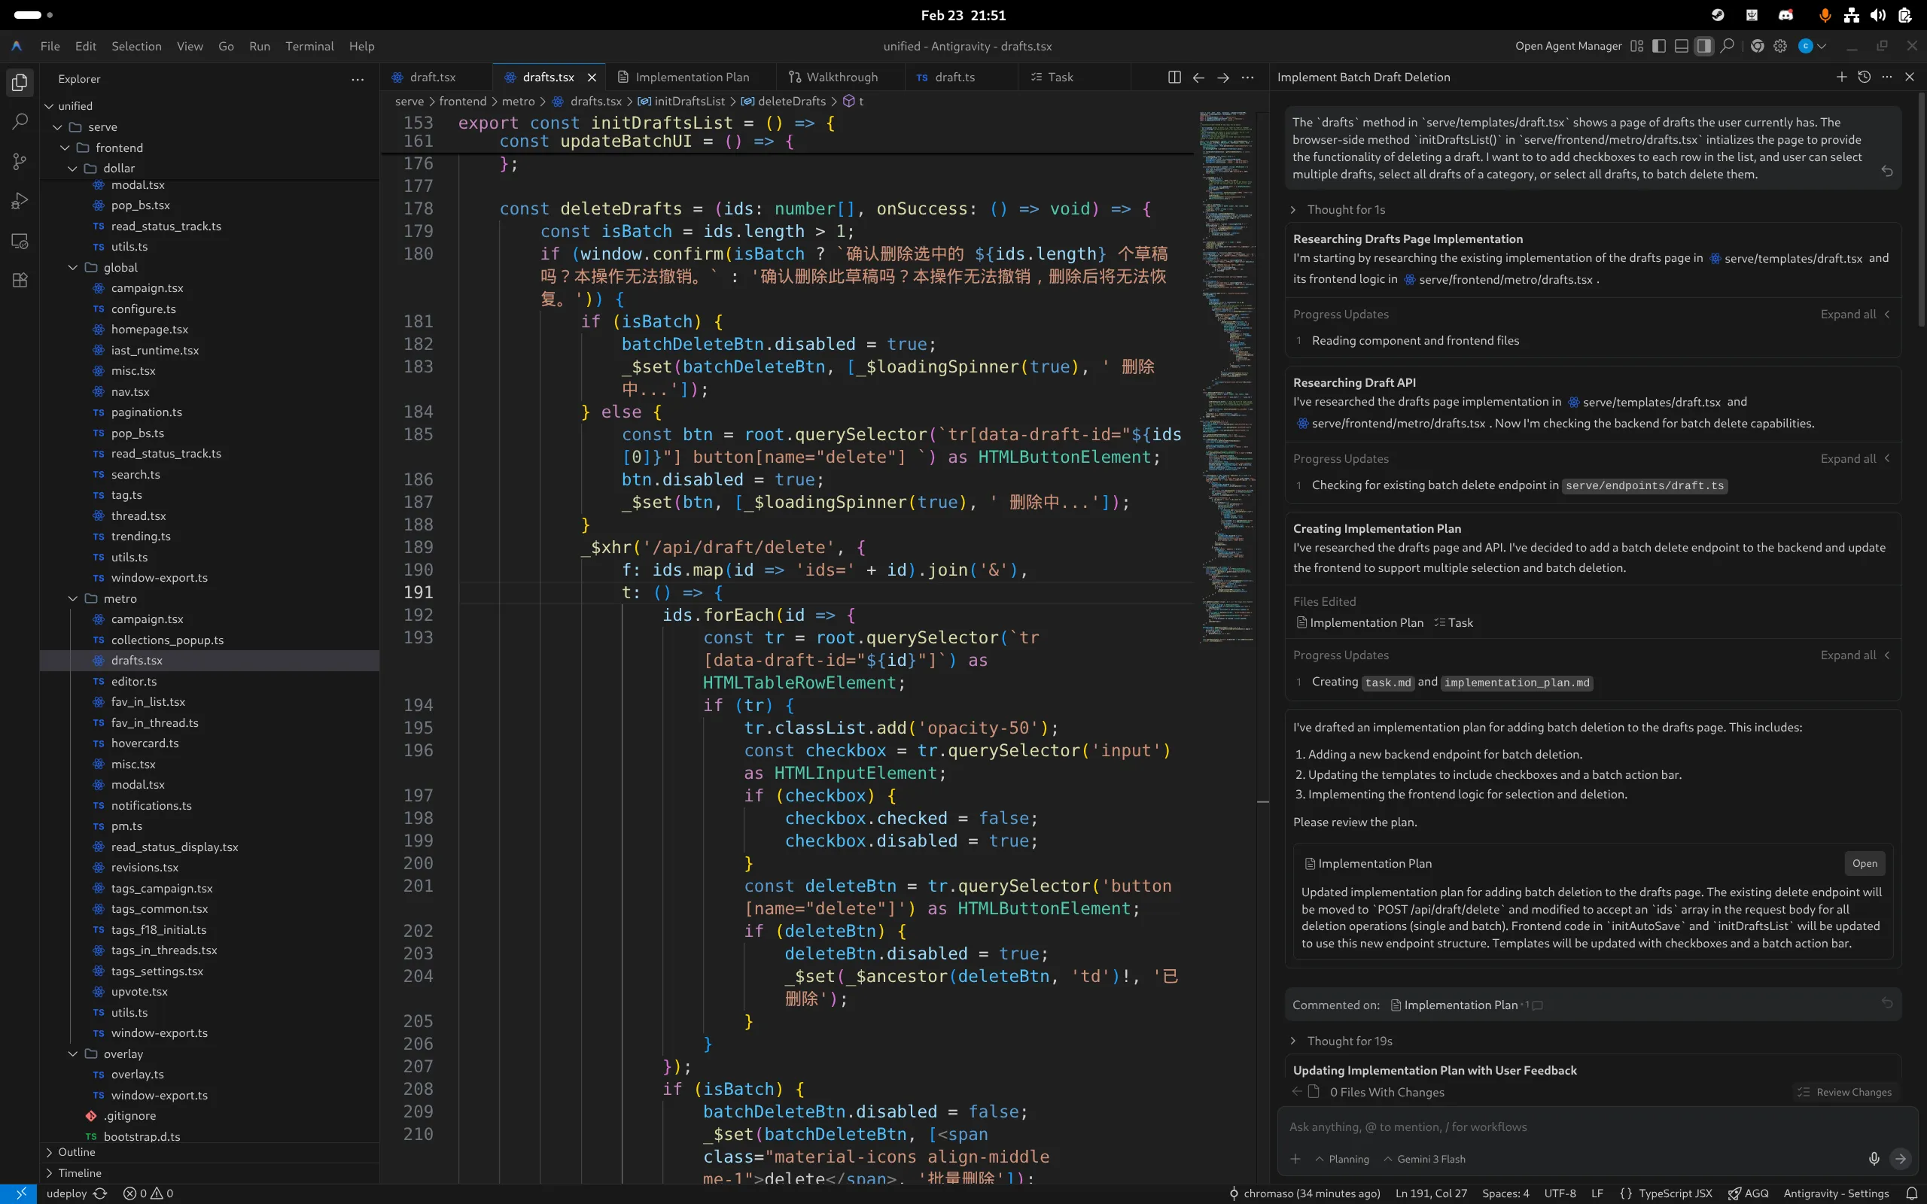Click the Review Changes button
1927x1204 pixels.
coord(1844,1092)
